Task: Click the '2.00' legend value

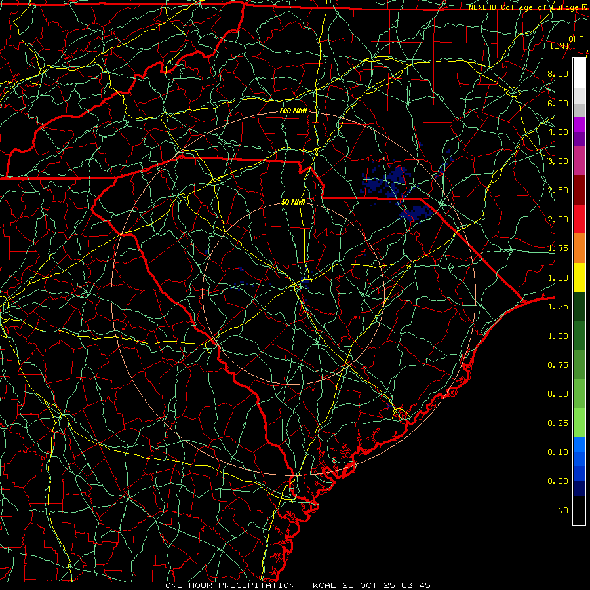Action: pyautogui.click(x=558, y=220)
